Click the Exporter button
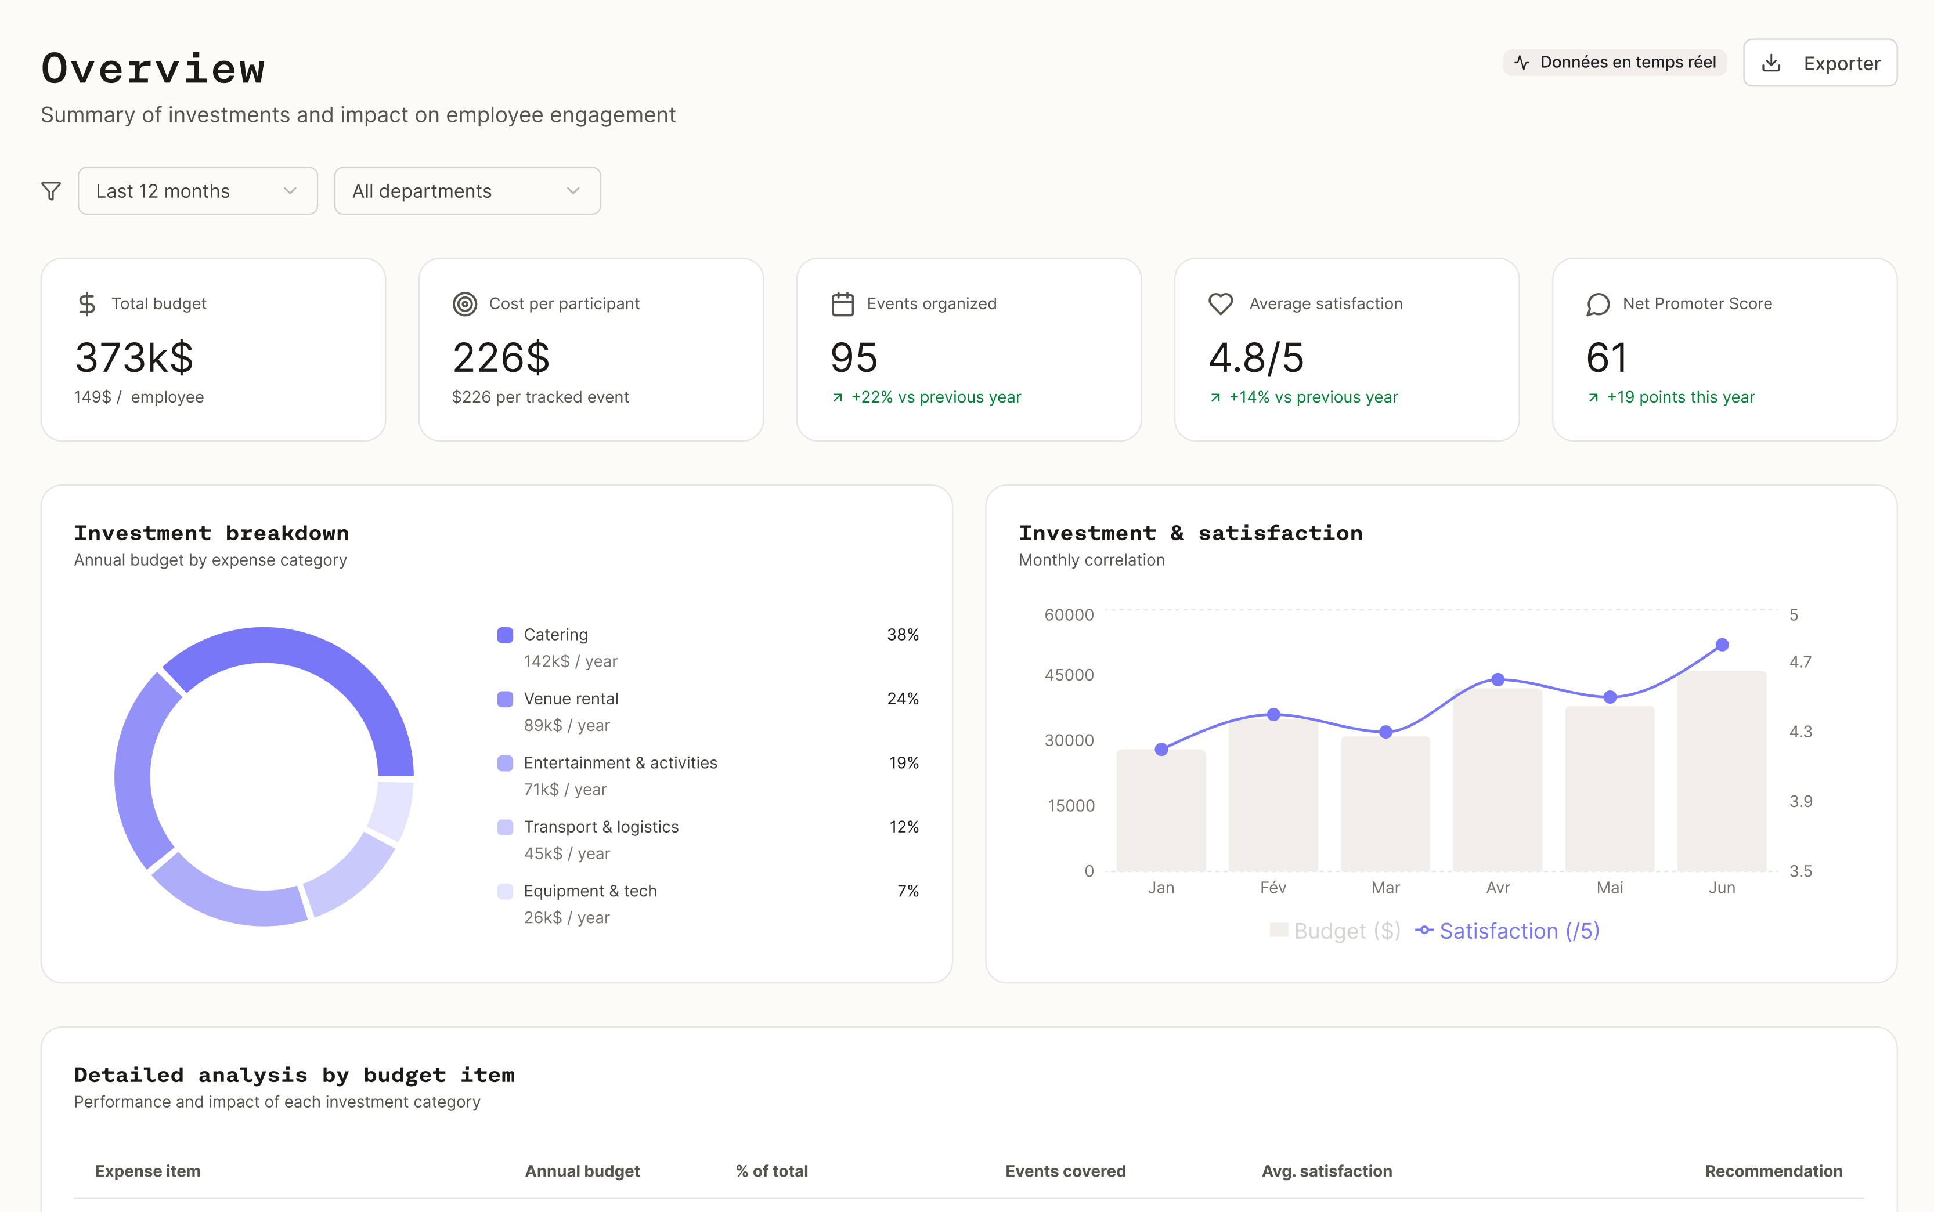This screenshot has width=1934, height=1212. tap(1820, 63)
